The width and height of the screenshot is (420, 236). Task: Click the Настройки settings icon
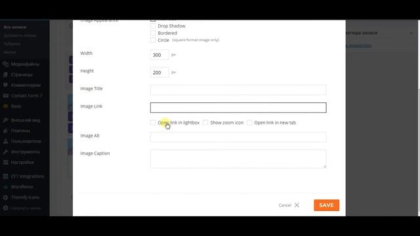(5, 162)
